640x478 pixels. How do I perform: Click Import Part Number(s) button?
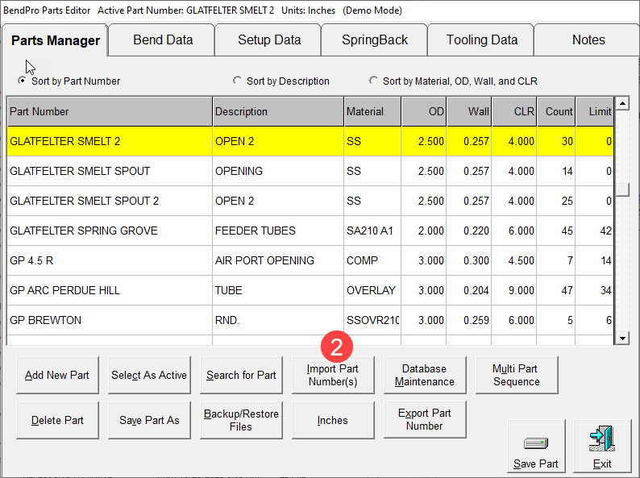pos(333,375)
